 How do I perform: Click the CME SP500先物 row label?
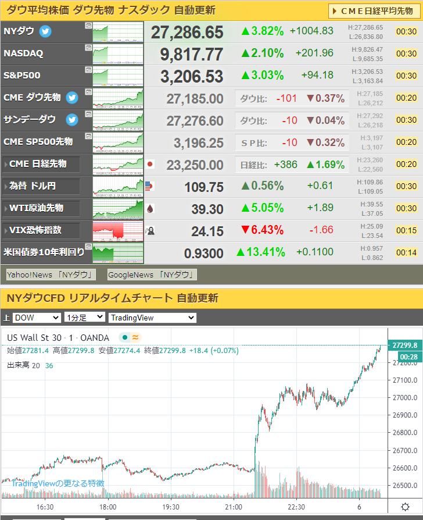point(38,141)
